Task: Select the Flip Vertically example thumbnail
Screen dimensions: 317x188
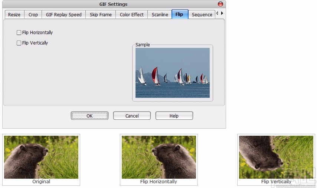Action: 276,157
